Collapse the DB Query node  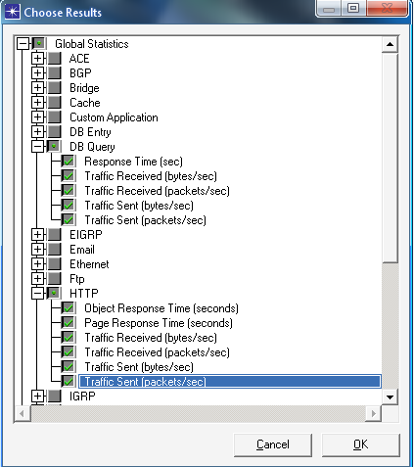click(x=37, y=147)
